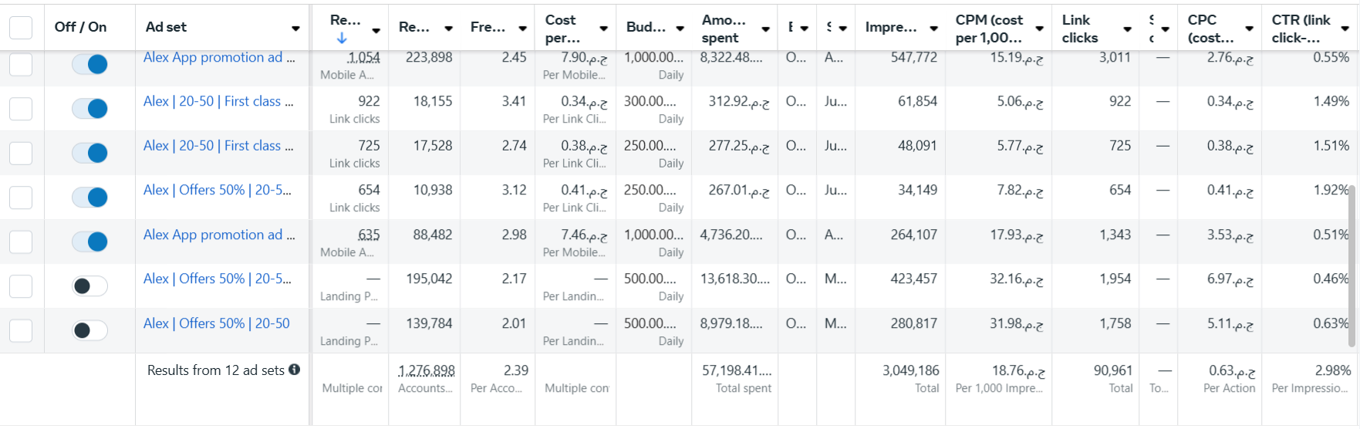Screen dimensions: 1360x429
Task: Open Alex | 20-50 | First class ad set with 725 clicks
Action: [x=218, y=146]
